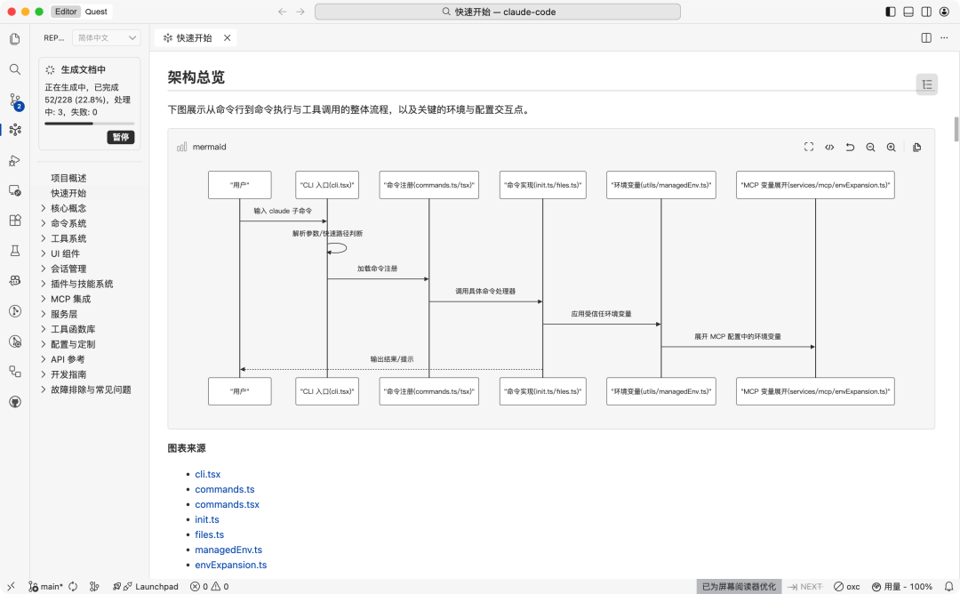Open the Search panel in the activity bar

point(14,68)
